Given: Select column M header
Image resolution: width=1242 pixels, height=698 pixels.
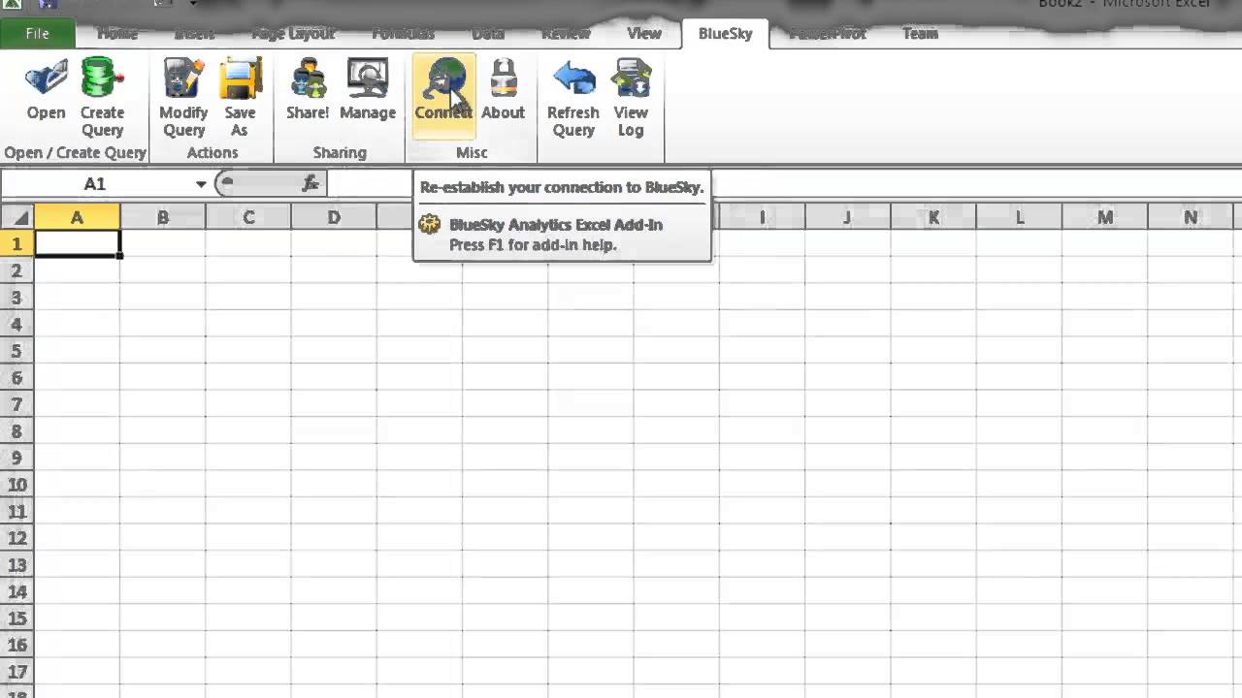Looking at the screenshot, I should click(x=1105, y=217).
